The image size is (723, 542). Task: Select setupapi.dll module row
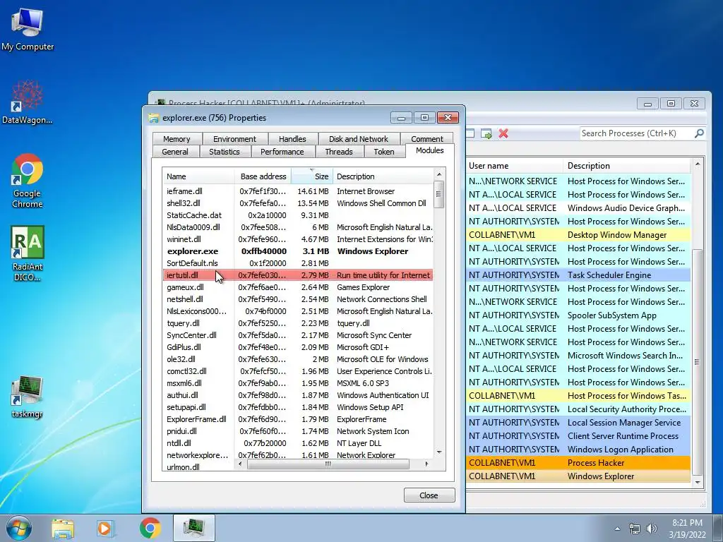click(298, 407)
